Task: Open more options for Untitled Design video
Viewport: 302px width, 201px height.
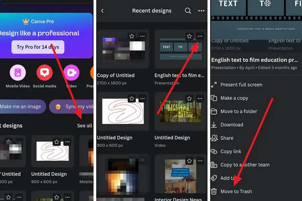Action: click(x=200, y=98)
